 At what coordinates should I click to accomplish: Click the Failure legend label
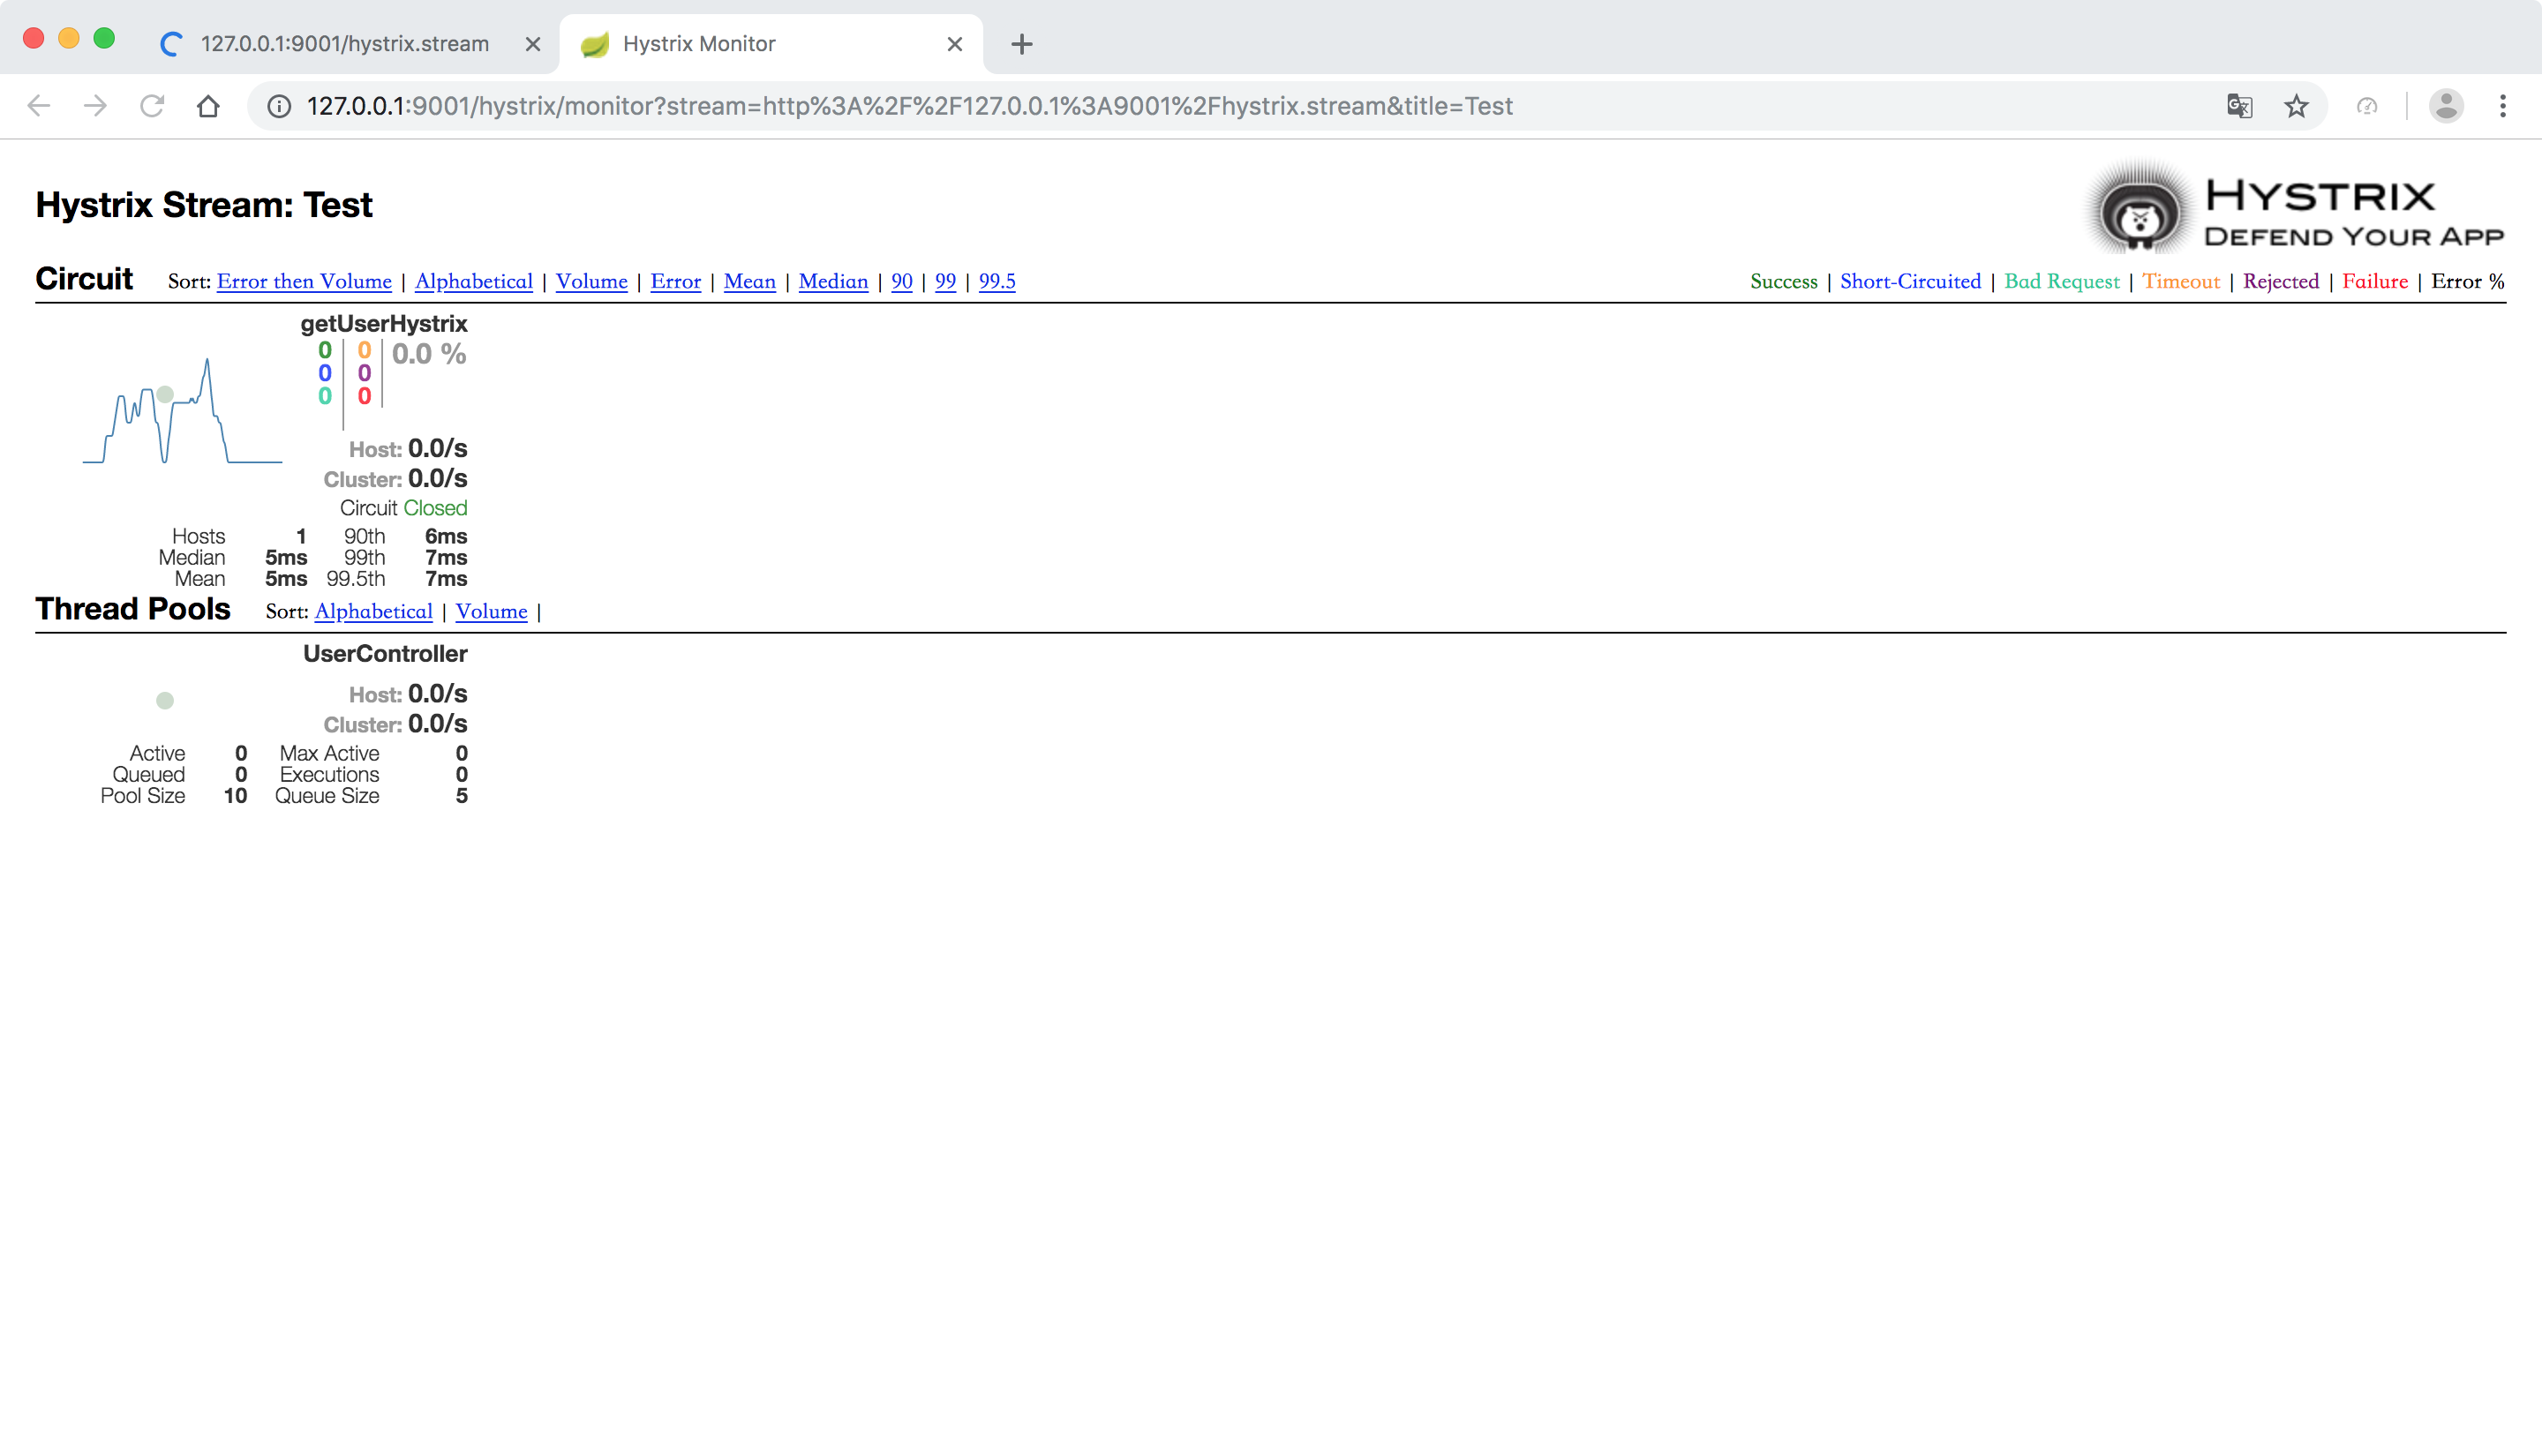click(2375, 282)
